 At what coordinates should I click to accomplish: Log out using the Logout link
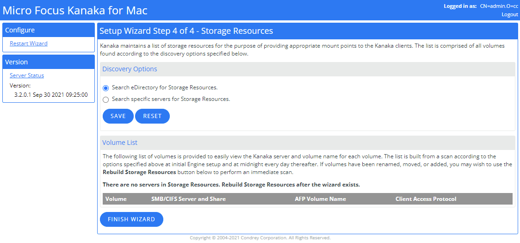[510, 14]
